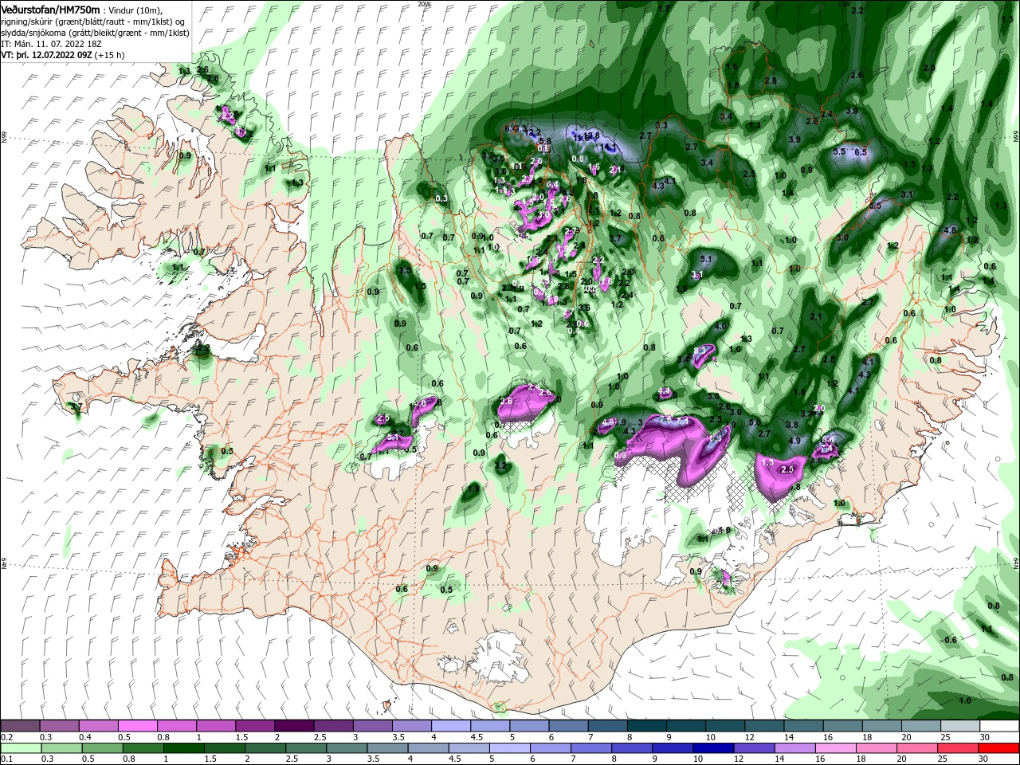The image size is (1020, 765).
Task: Select the darkest green 1–1.5 lower legend swatch
Action: (183, 748)
